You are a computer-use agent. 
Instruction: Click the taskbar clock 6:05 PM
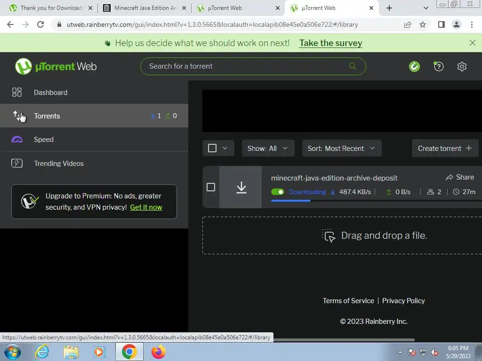[x=458, y=348]
